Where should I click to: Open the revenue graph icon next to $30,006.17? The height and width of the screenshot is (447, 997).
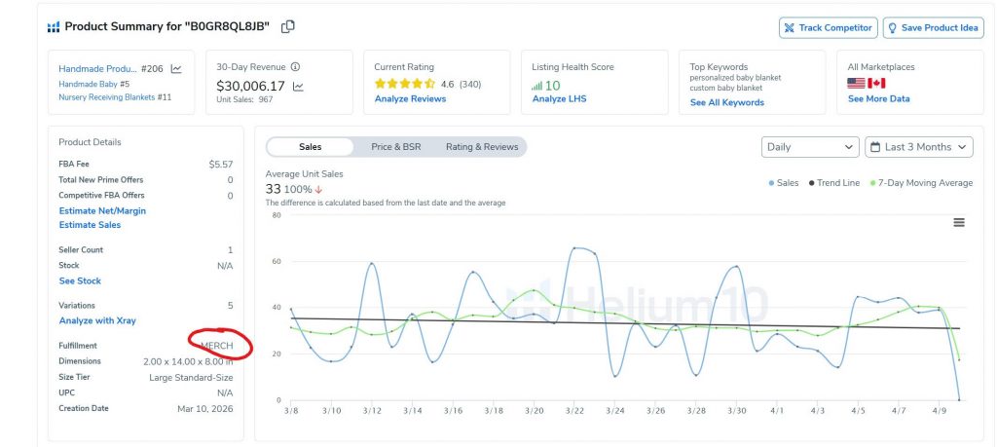pos(298,87)
